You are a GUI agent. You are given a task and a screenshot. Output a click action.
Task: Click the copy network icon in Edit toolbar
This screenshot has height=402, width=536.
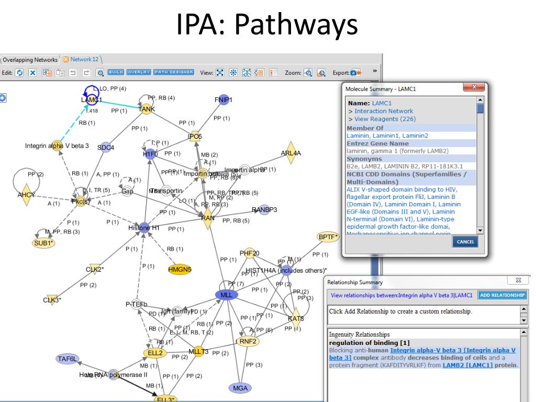tap(47, 72)
